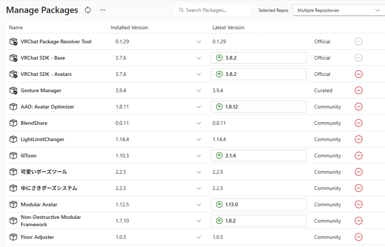Expand version dropdown for ゆにさきポーズシステム
This screenshot has width=385, height=247.
(x=199, y=188)
